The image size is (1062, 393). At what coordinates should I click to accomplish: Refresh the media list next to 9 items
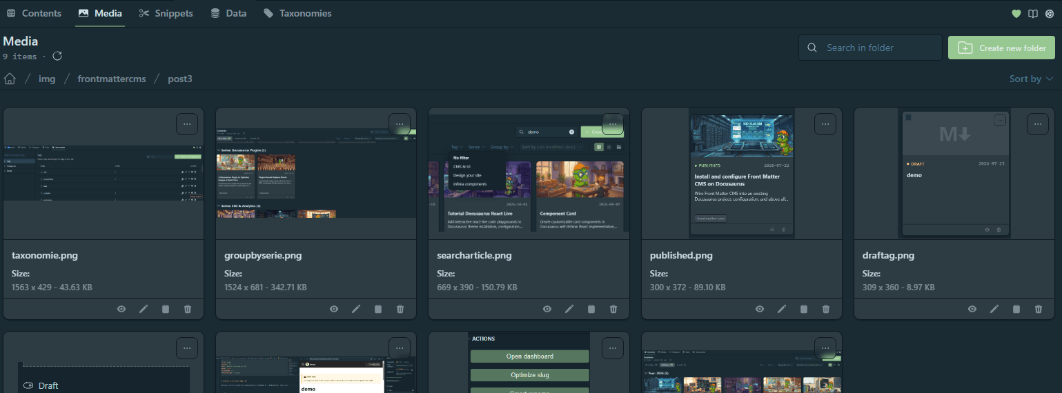coord(57,57)
